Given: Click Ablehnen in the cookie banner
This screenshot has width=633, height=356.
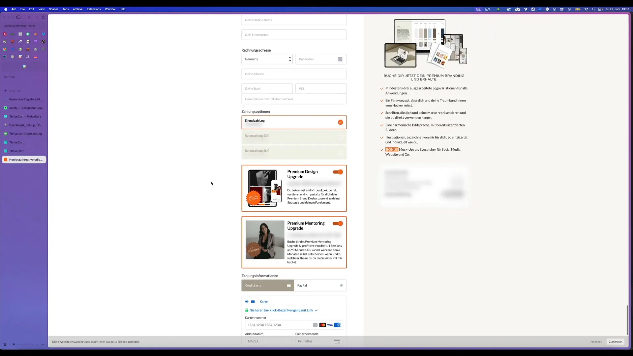Looking at the screenshot, I should [596, 342].
